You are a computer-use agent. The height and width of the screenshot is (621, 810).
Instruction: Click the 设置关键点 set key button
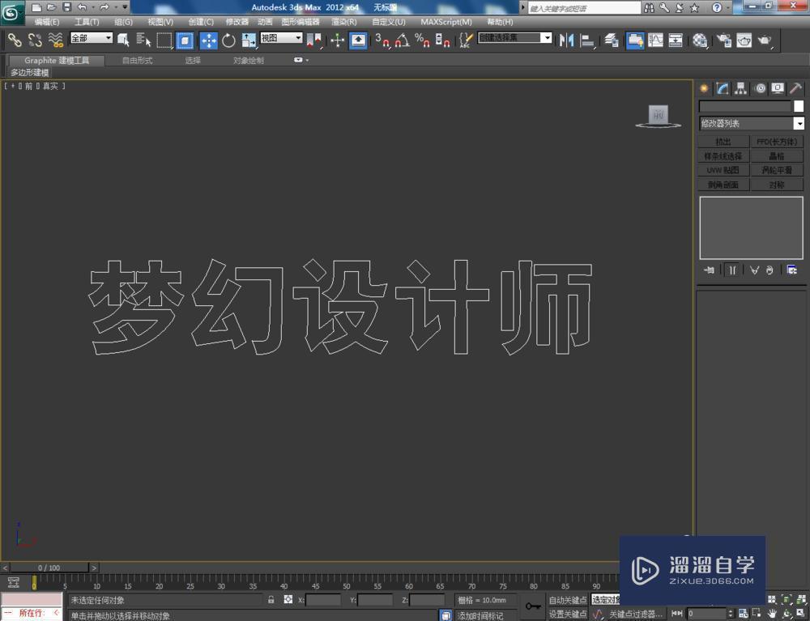(x=569, y=612)
